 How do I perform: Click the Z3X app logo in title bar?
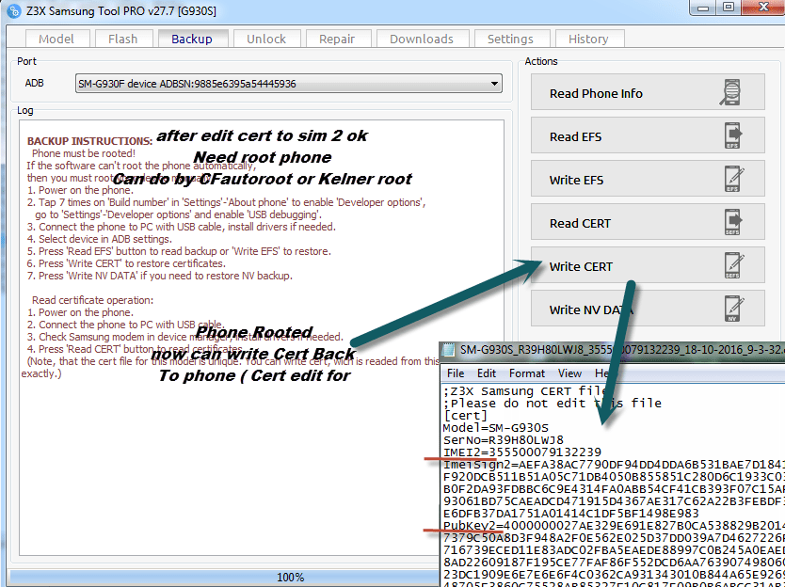pos(13,10)
